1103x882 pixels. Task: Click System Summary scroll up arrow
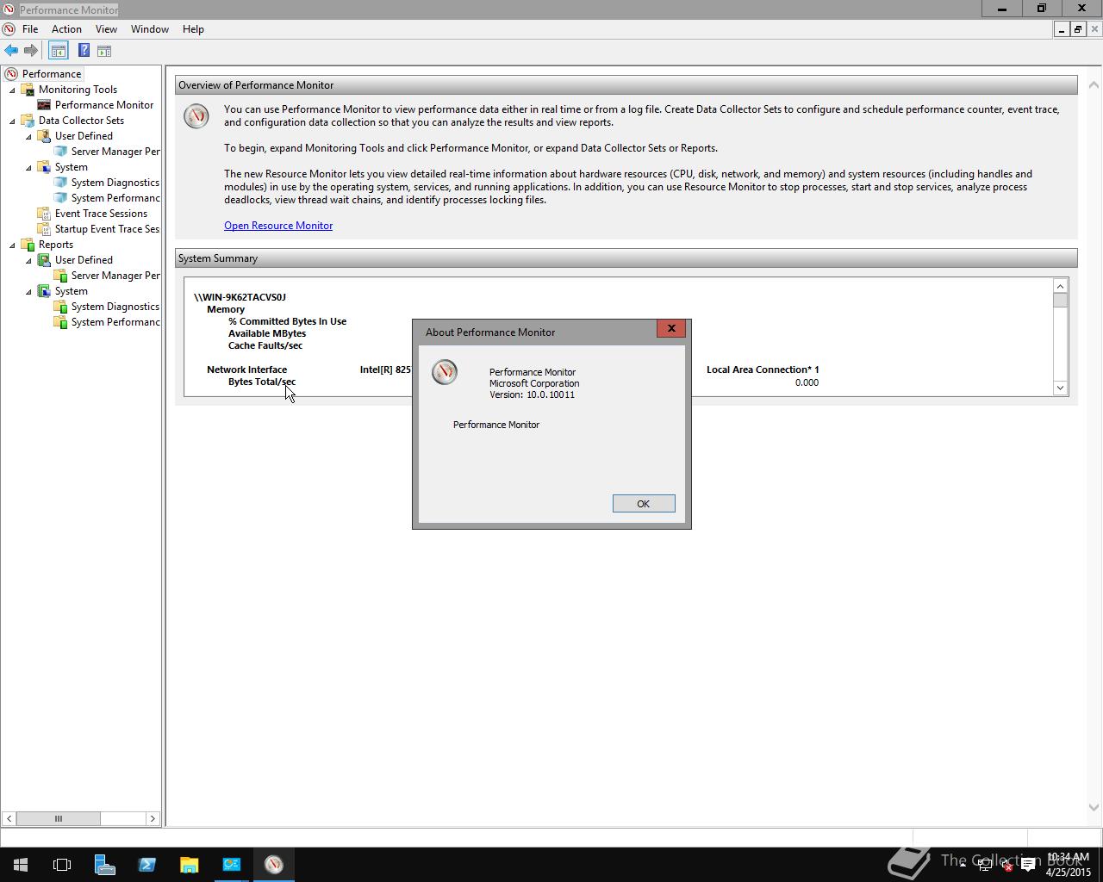pos(1060,286)
